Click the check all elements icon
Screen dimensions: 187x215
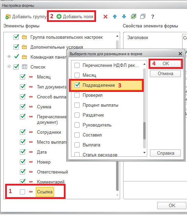pyautogui.click(x=133, y=16)
